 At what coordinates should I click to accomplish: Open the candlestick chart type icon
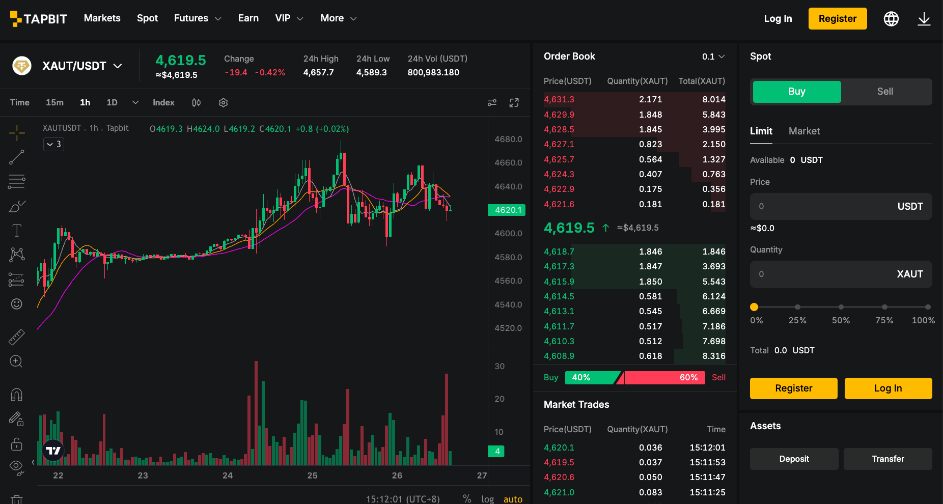click(x=196, y=103)
